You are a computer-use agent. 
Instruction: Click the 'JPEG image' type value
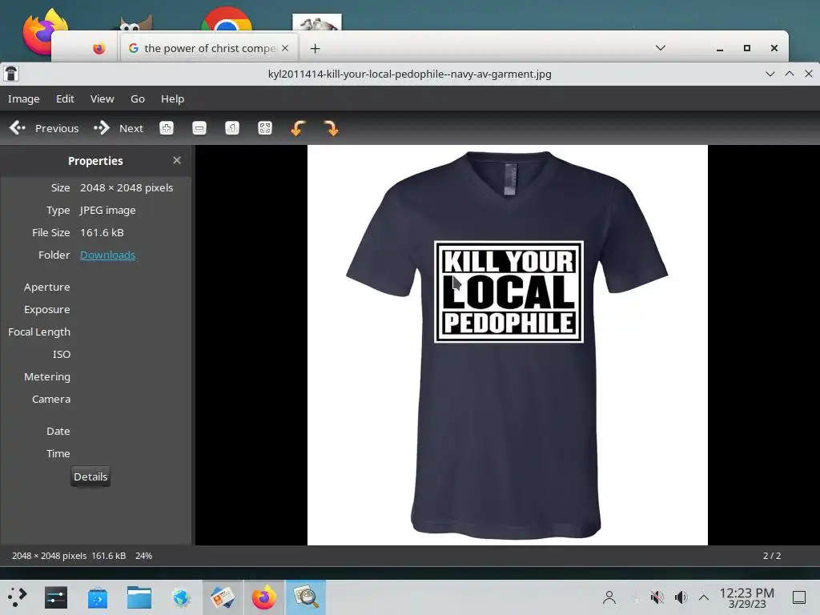coord(108,211)
